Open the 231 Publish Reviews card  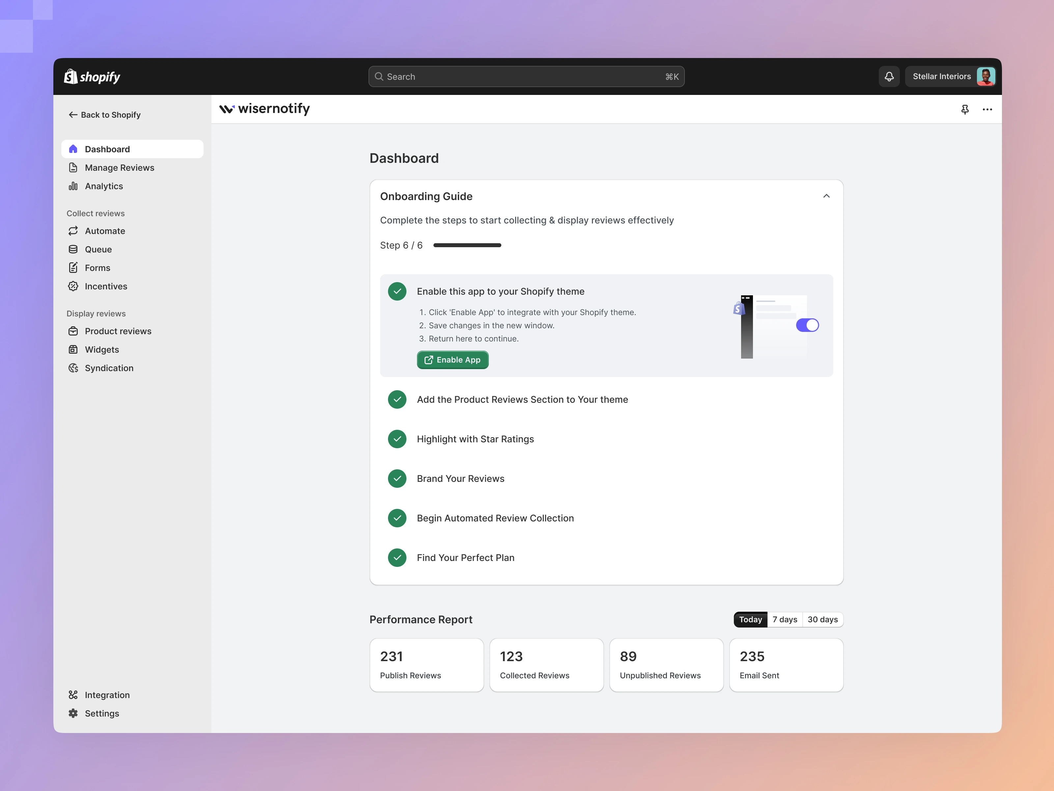click(x=427, y=665)
